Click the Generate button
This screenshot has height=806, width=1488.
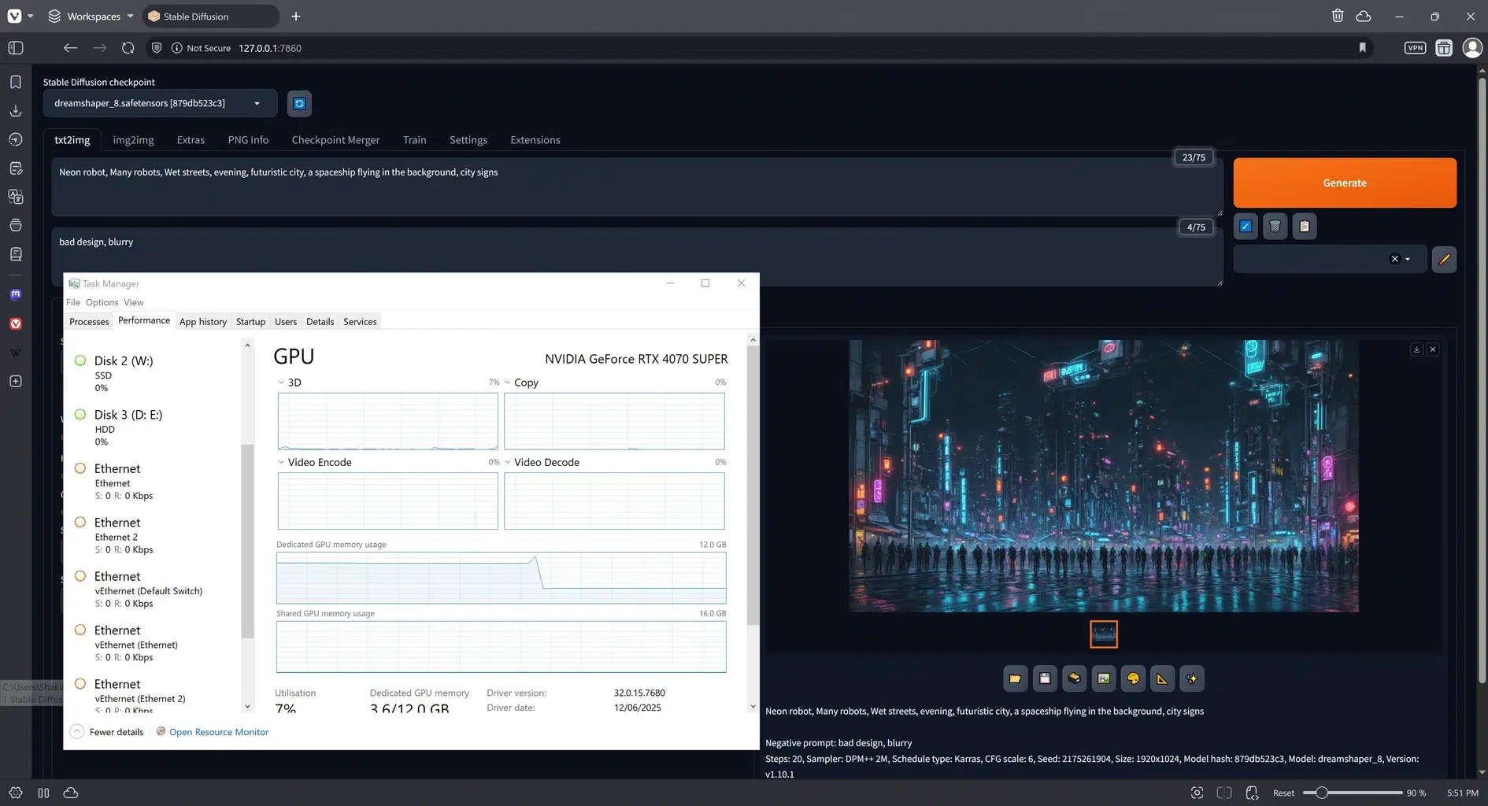pos(1344,183)
